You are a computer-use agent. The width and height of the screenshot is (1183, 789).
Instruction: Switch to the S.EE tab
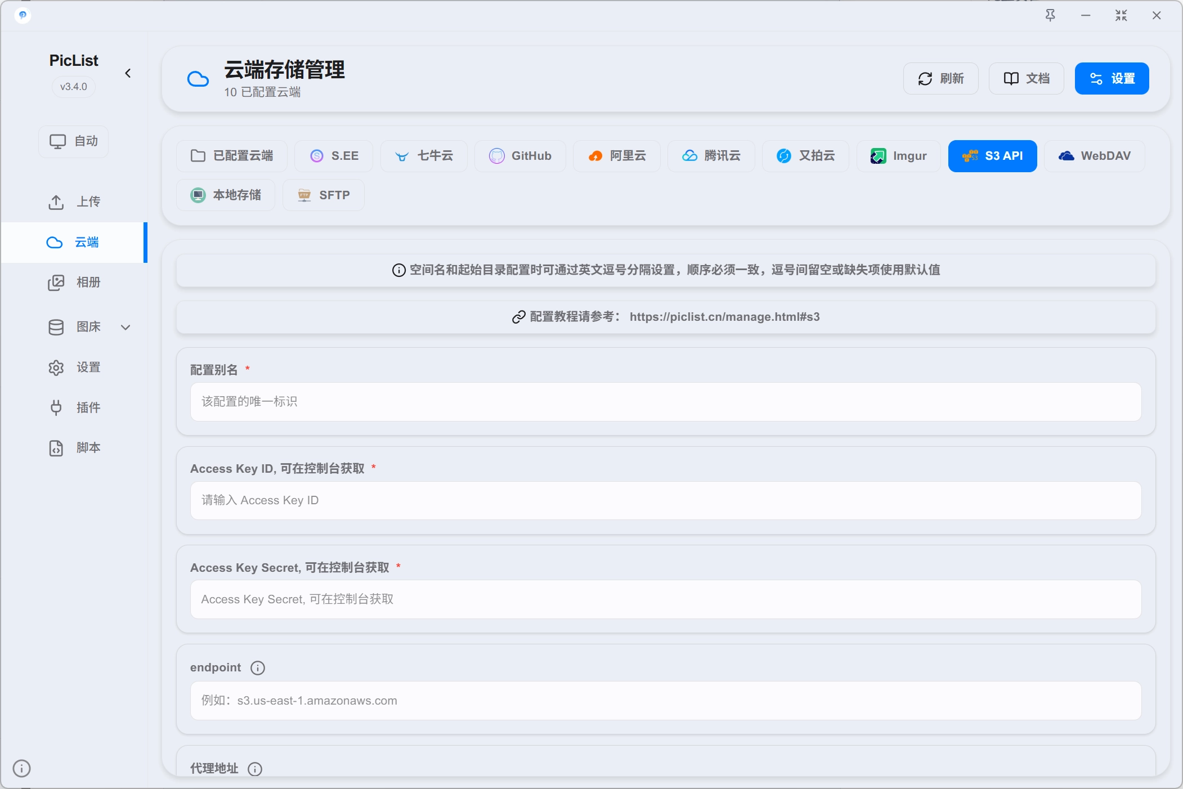[334, 156]
